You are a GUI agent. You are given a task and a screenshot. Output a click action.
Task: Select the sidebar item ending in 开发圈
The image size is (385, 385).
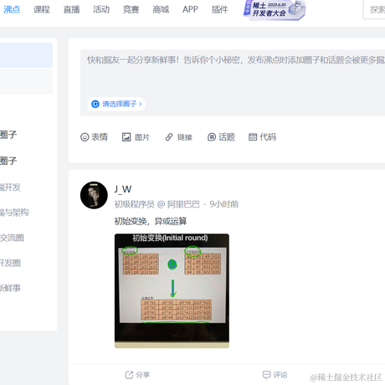10,263
